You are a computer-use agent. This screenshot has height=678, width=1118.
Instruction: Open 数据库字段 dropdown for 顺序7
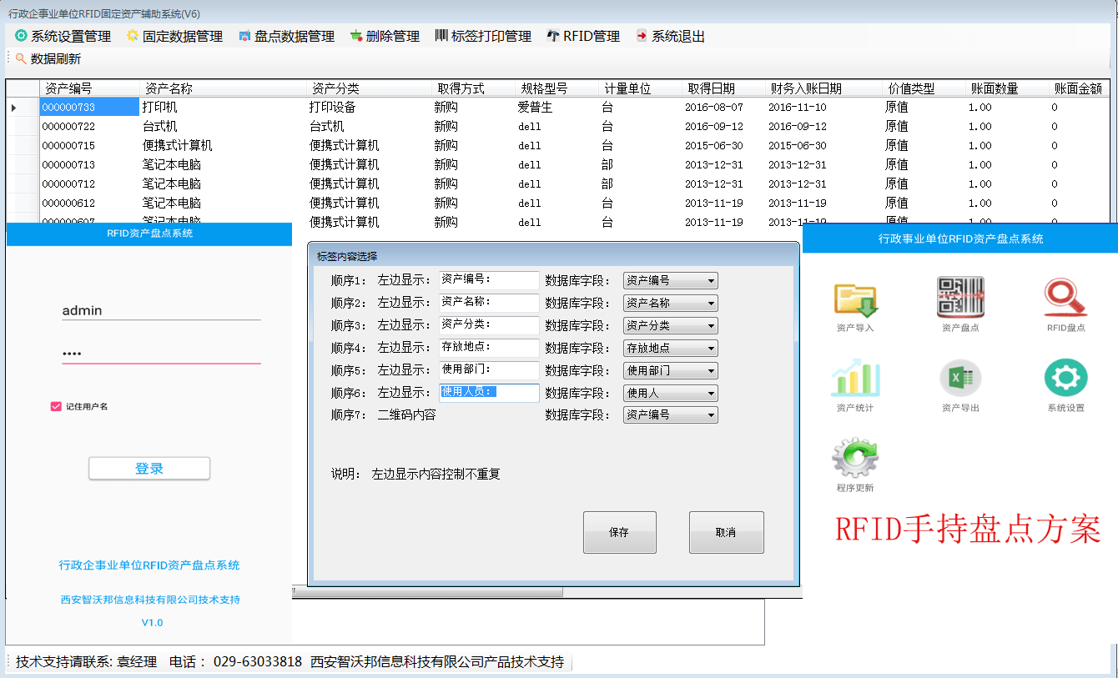click(671, 414)
